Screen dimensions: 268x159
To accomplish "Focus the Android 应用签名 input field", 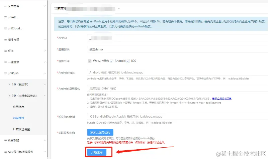I will coord(177,89).
